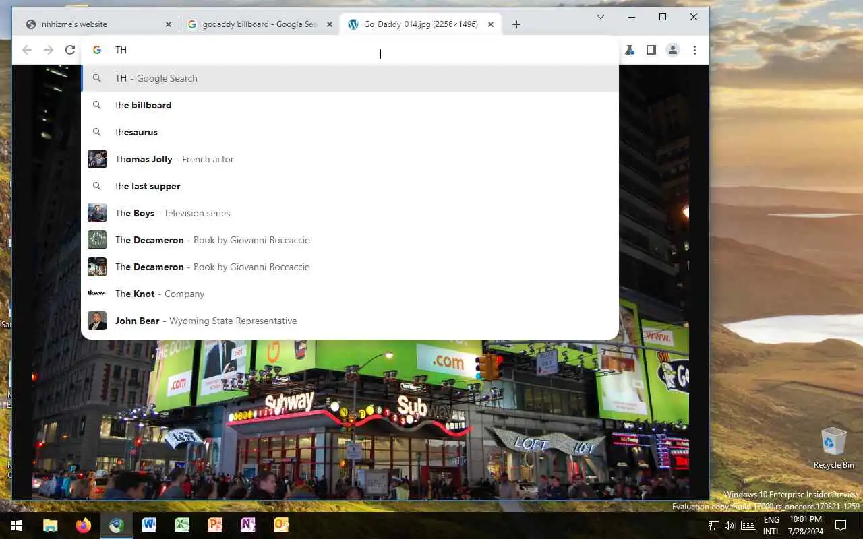863x539 pixels.
Task: Open a new browser tab
Action: pyautogui.click(x=516, y=24)
